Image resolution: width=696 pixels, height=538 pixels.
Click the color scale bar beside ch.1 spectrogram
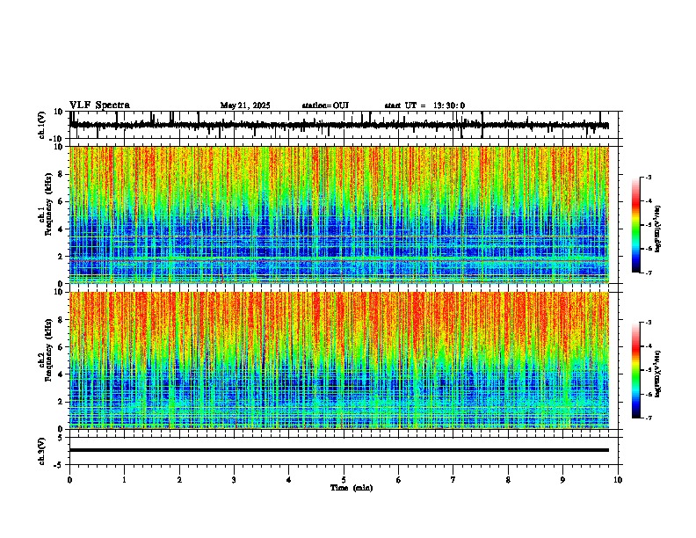(636, 225)
